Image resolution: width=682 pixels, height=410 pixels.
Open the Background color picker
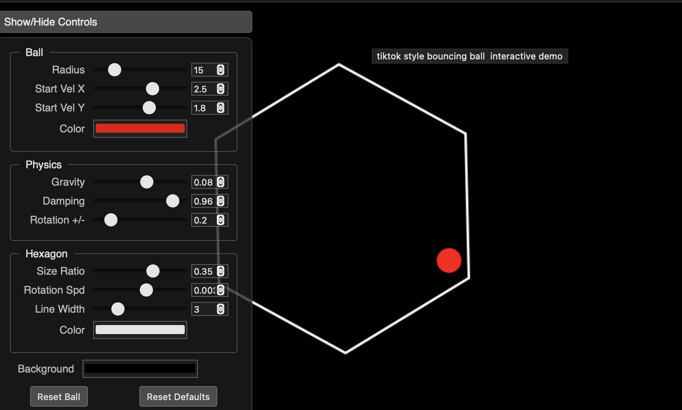click(x=140, y=369)
